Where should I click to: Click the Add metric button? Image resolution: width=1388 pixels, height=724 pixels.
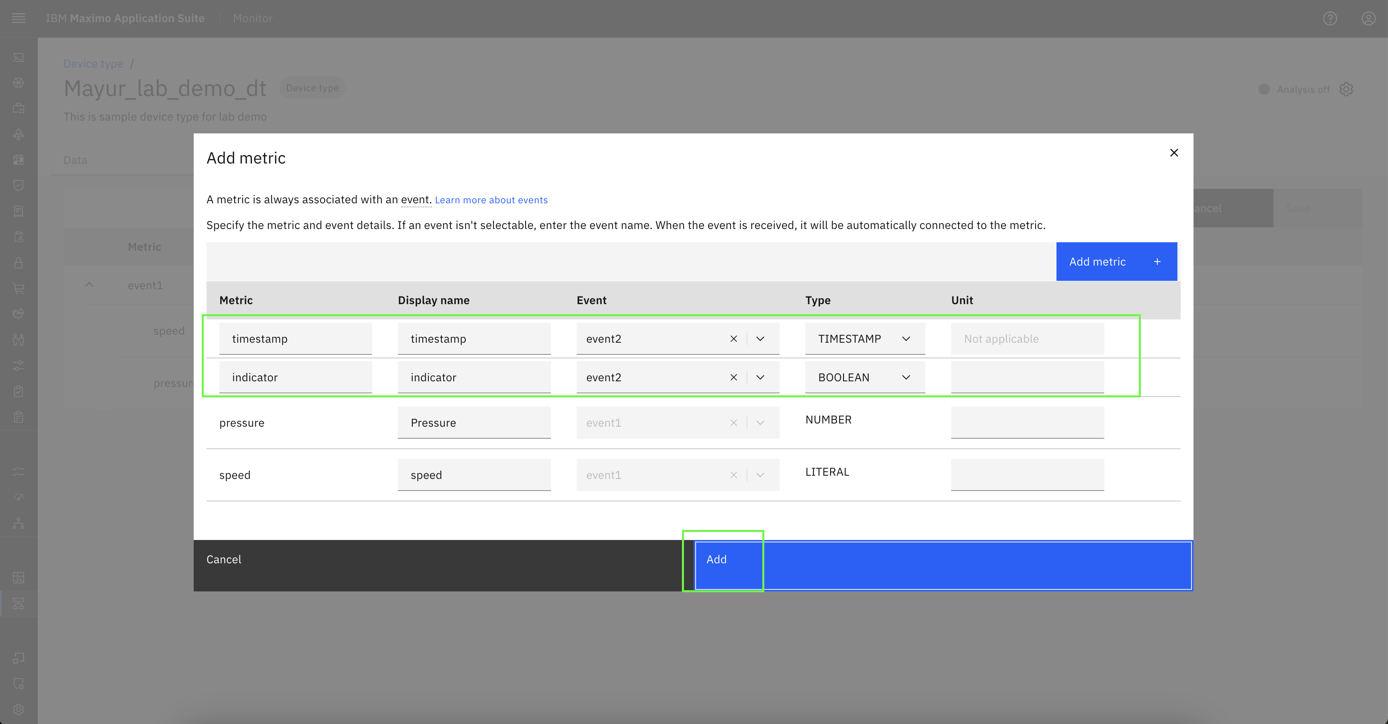(1116, 262)
